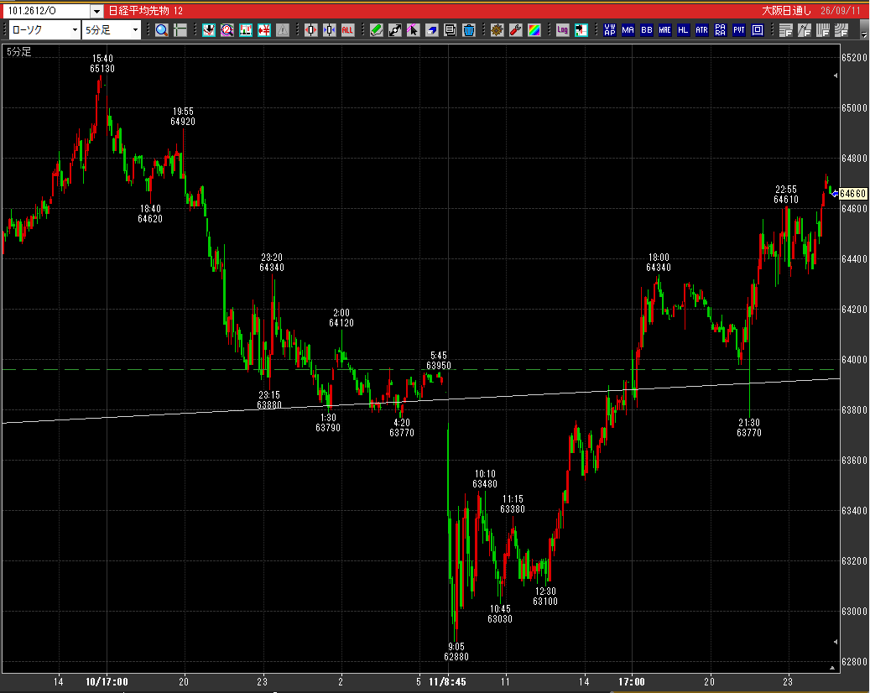Toggle the HL high-low indicator
The height and width of the screenshot is (693, 870).
pos(683,30)
